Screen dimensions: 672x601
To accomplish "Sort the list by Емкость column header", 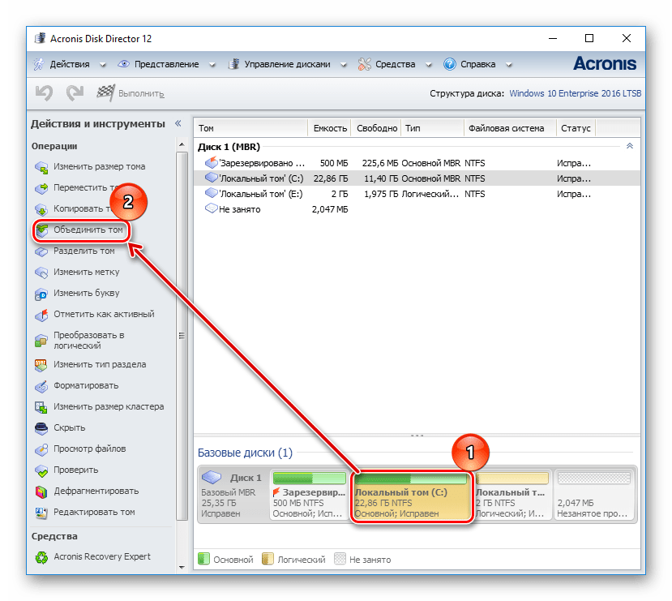I will [329, 128].
